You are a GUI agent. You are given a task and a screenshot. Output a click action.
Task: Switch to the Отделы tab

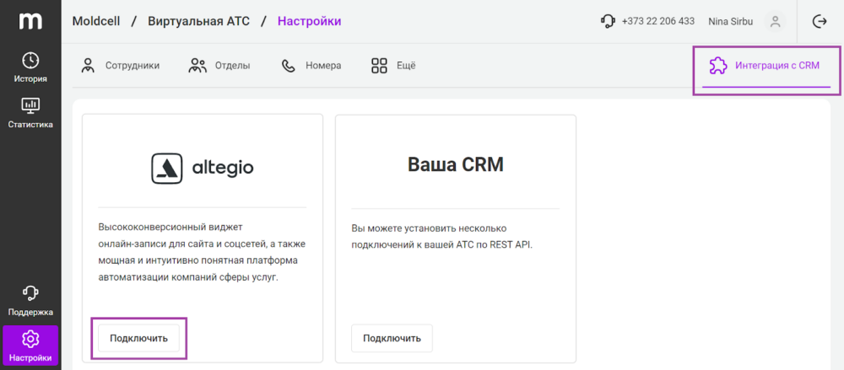pyautogui.click(x=219, y=66)
